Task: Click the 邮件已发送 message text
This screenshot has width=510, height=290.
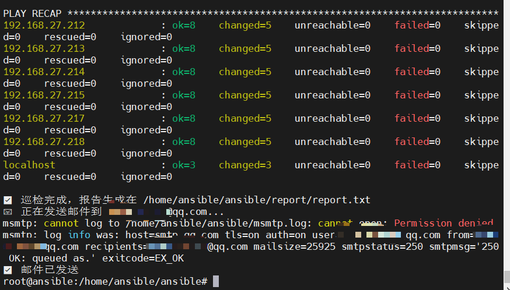Action: point(50,270)
